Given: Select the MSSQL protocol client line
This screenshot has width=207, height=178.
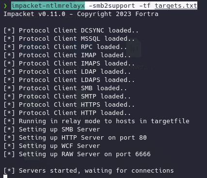Looking at the screenshot, I should [69, 39].
